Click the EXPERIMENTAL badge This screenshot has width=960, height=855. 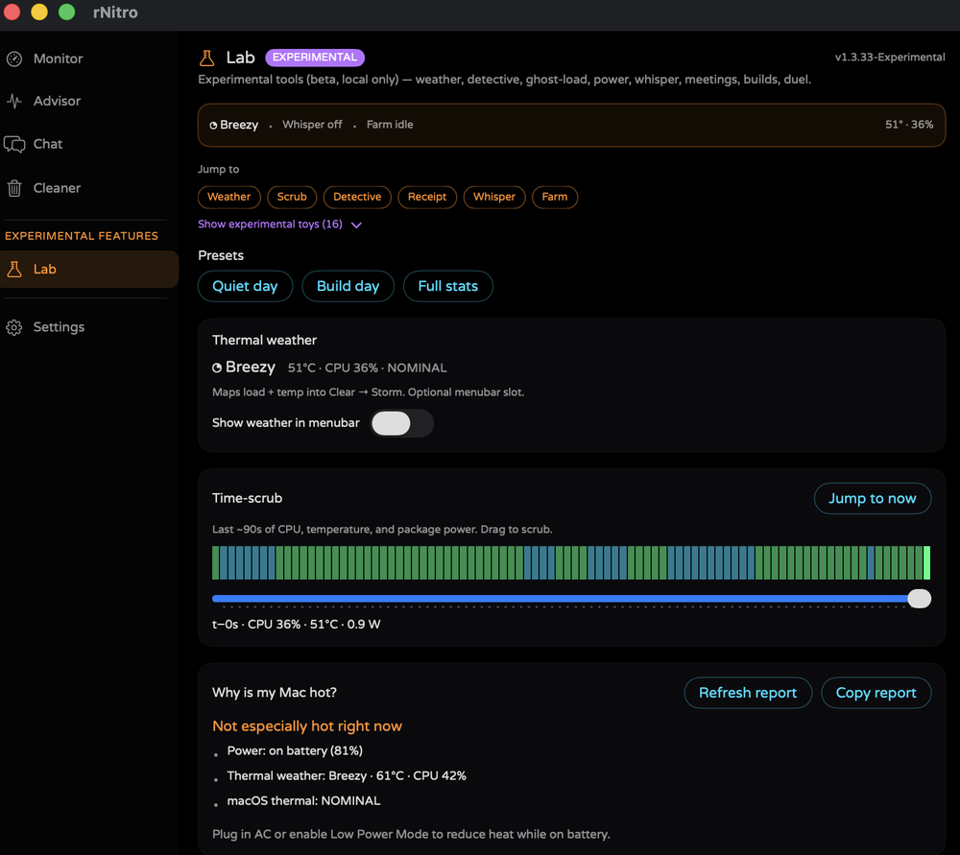click(315, 58)
